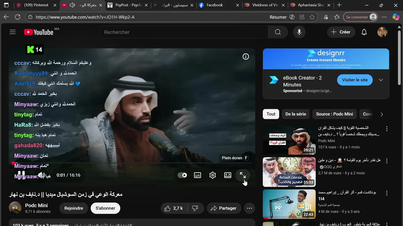The width and height of the screenshot is (403, 226).
Task: Click the Rejoindre button
Action: [x=74, y=208]
